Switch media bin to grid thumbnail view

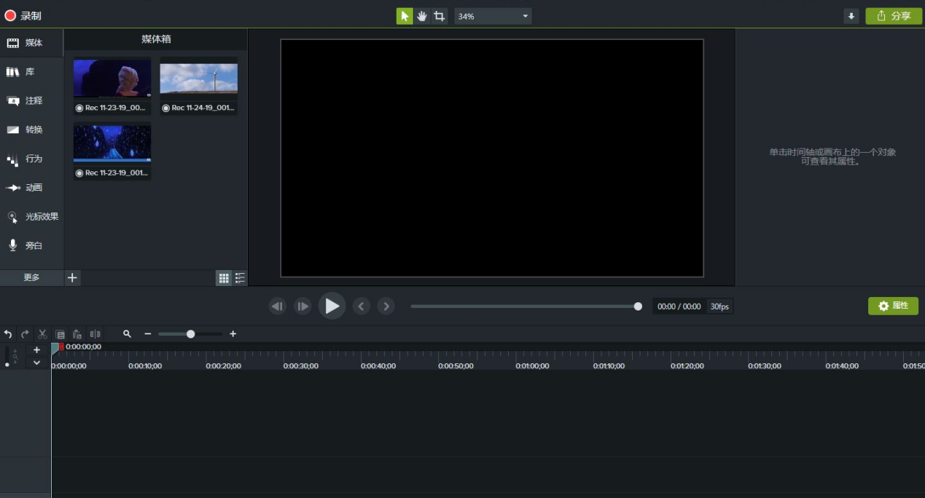224,277
